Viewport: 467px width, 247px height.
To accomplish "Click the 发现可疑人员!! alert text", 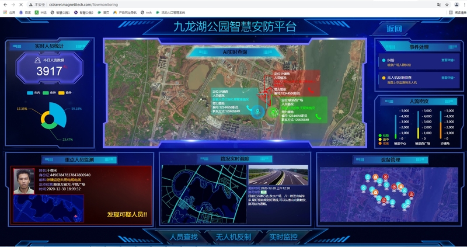I will (x=127, y=214).
